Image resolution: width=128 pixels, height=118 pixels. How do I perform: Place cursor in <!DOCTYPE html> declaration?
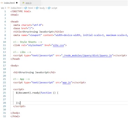point(21,11)
